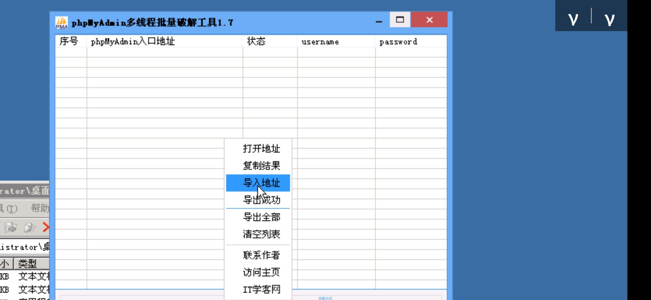
Task: Click the 状态 column header
Action: point(270,41)
